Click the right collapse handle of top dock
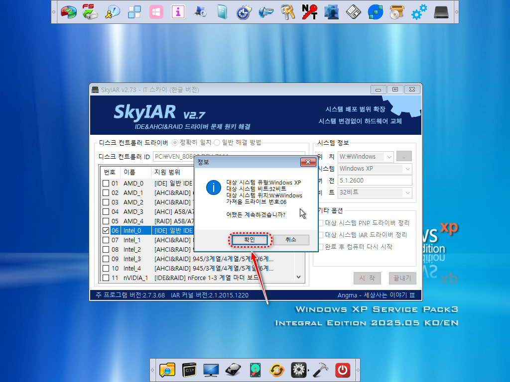The height and width of the screenshot is (382, 510). (x=456, y=12)
